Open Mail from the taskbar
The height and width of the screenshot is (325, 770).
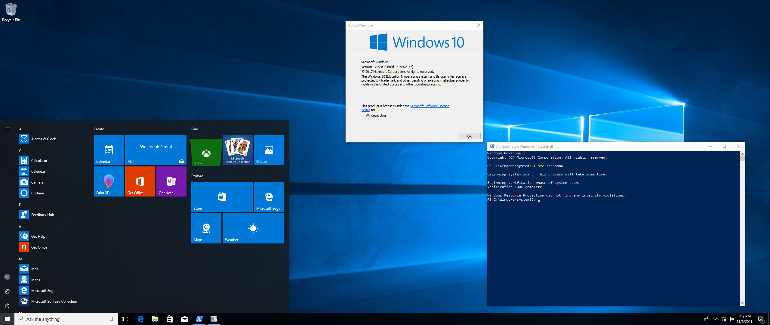click(x=184, y=319)
